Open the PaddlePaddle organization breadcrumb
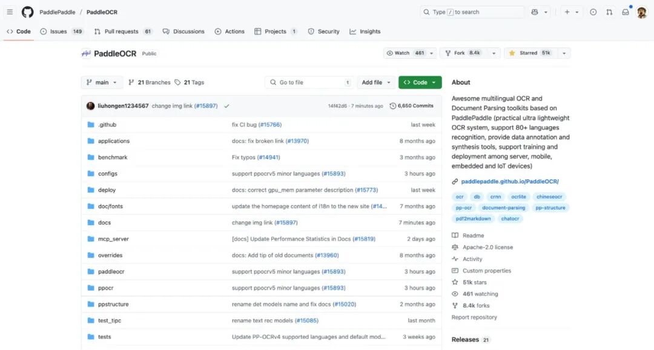 (x=58, y=12)
